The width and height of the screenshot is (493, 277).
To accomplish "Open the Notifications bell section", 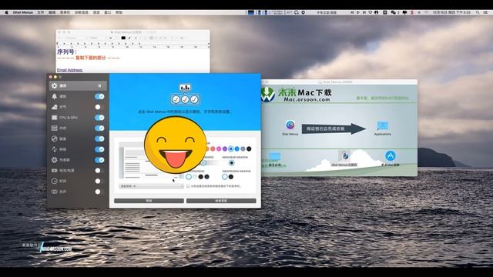I will pyautogui.click(x=55, y=96).
